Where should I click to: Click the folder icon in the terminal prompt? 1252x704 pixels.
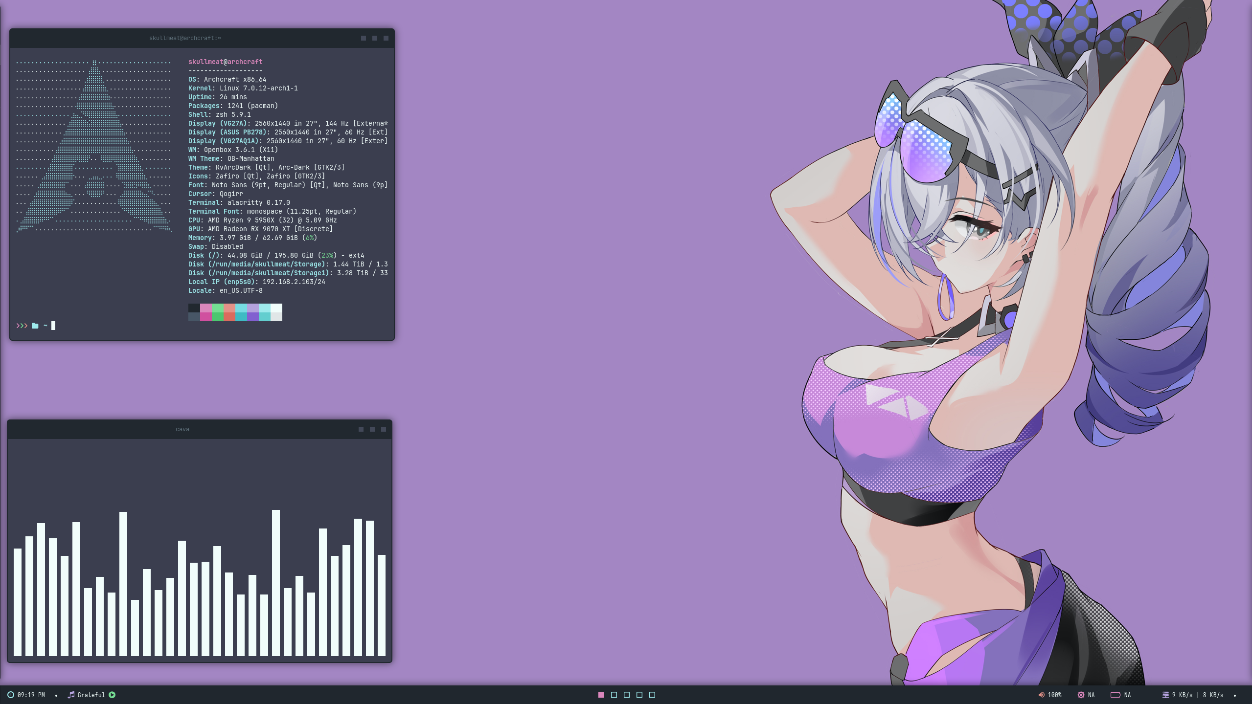click(x=35, y=326)
